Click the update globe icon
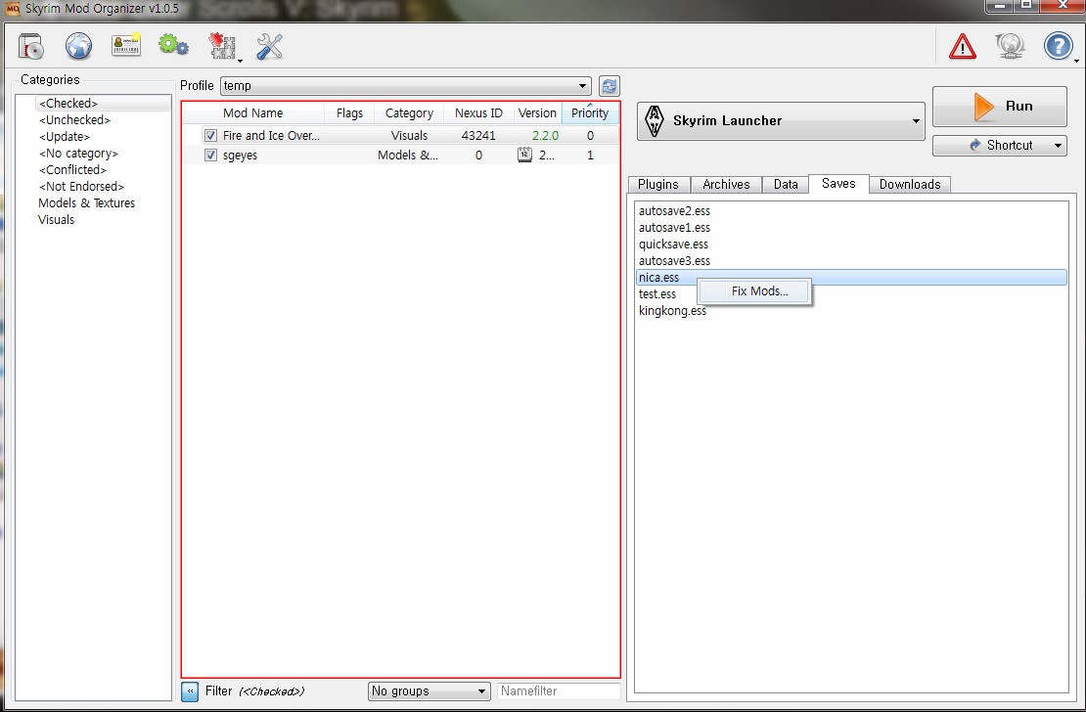The height and width of the screenshot is (712, 1086). (1010, 46)
